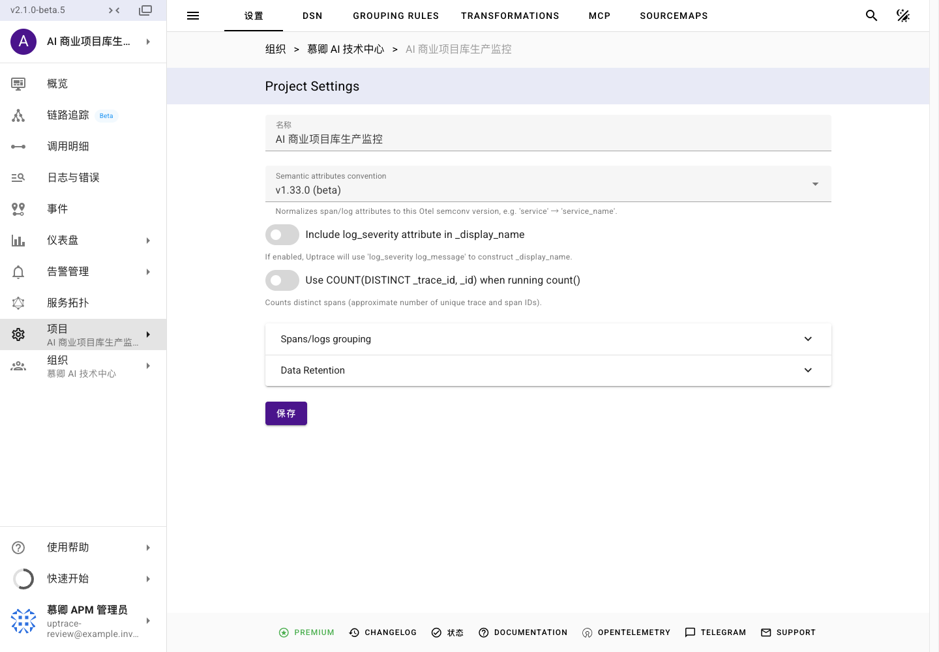Expand the 仪表盘 submenu arrow
Screen dimensions: 939x652
pyautogui.click(x=149, y=241)
